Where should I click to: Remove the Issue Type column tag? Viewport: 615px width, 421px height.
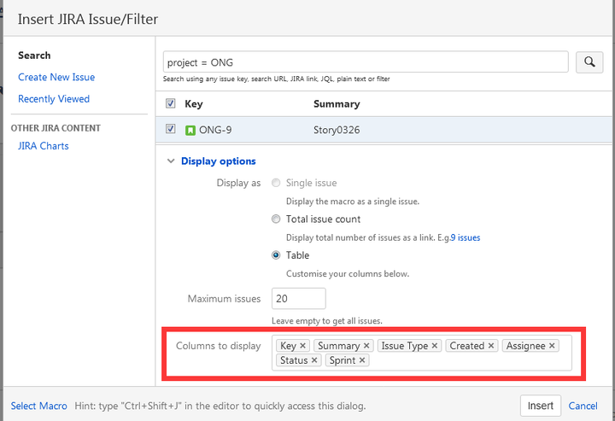click(435, 346)
